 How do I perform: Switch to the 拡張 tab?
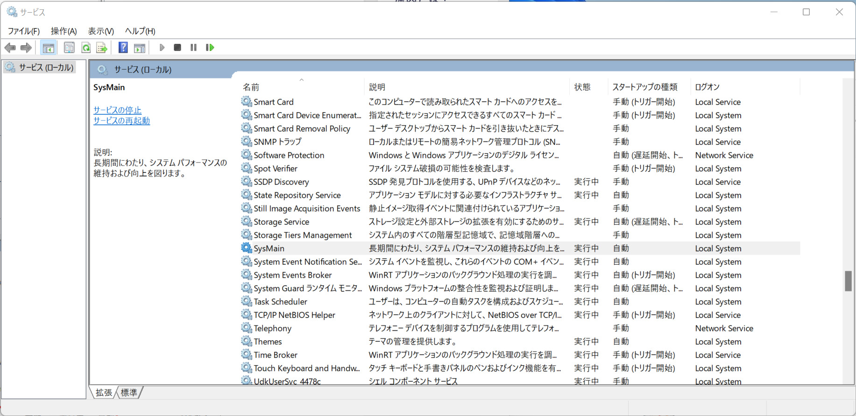pyautogui.click(x=104, y=393)
